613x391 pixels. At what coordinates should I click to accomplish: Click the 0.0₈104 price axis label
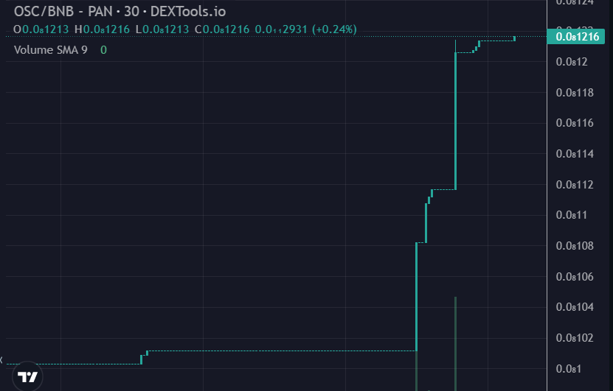point(575,307)
